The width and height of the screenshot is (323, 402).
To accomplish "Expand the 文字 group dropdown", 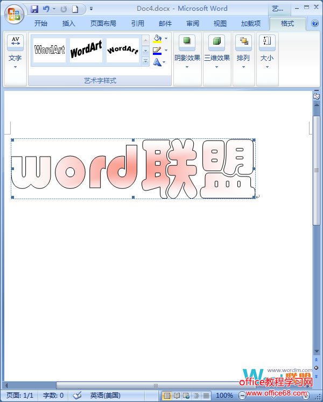I will click(x=15, y=67).
